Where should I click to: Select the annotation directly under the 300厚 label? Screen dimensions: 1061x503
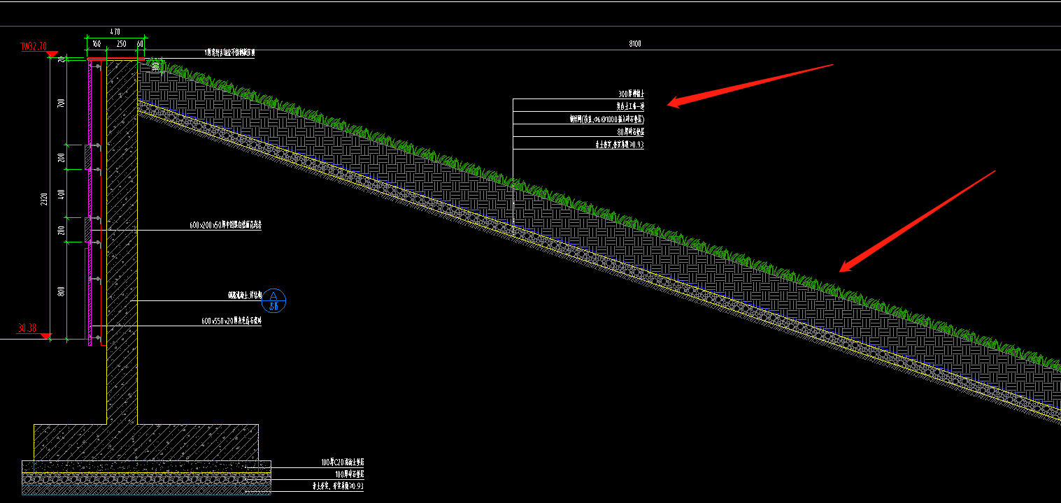tap(630, 106)
